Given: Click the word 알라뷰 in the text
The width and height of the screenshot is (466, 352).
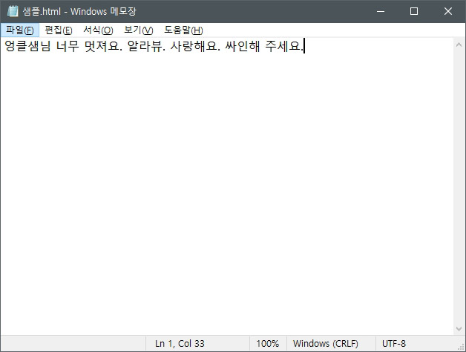Looking at the screenshot, I should pyautogui.click(x=145, y=46).
